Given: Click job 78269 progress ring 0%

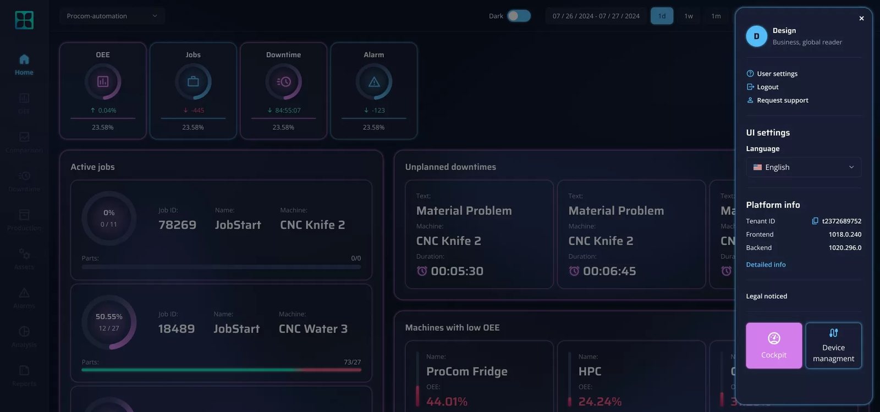Looking at the screenshot, I should [109, 218].
